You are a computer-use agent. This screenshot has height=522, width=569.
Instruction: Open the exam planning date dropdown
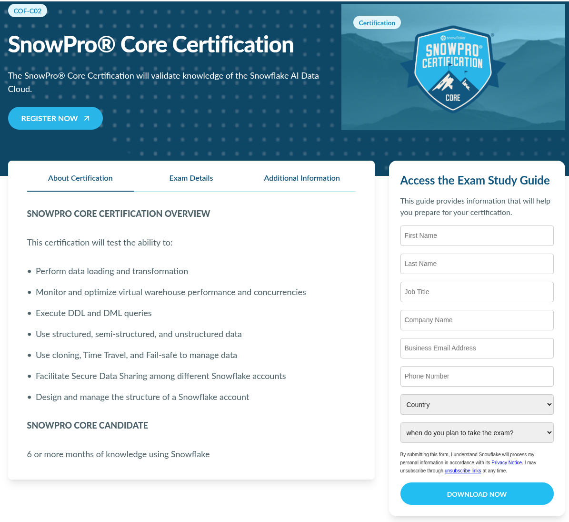[x=477, y=432]
